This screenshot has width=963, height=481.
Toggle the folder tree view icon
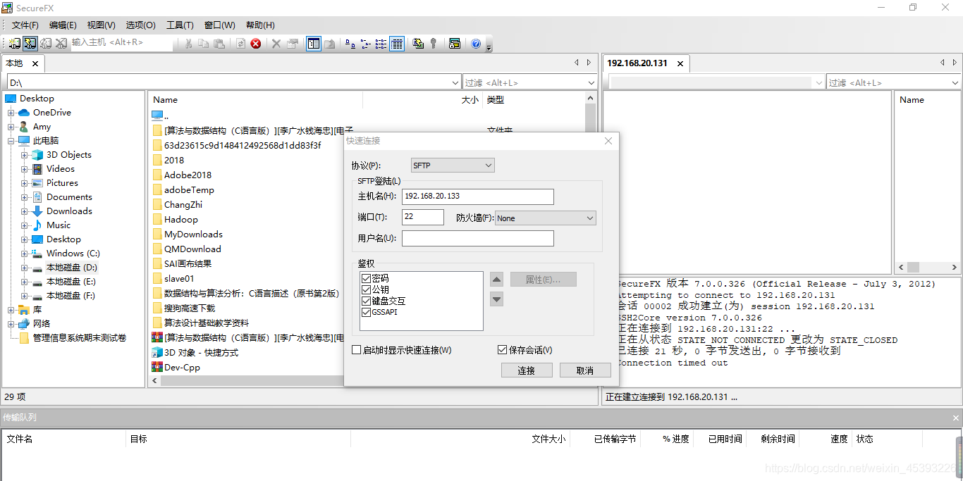(x=314, y=43)
